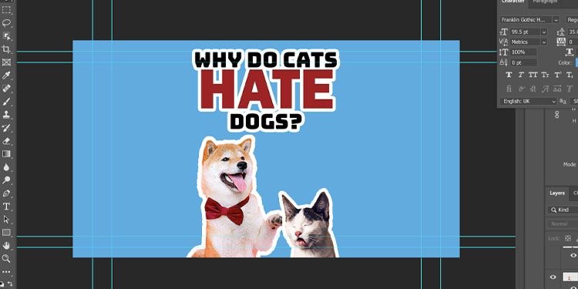Screen dimensions: 578x289
Task: Open the font style Regular dropdown
Action: (x=572, y=19)
